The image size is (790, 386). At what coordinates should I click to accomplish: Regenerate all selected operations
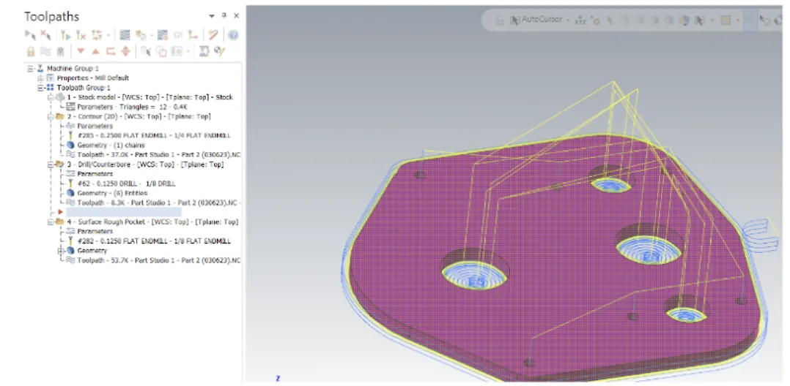(x=65, y=34)
